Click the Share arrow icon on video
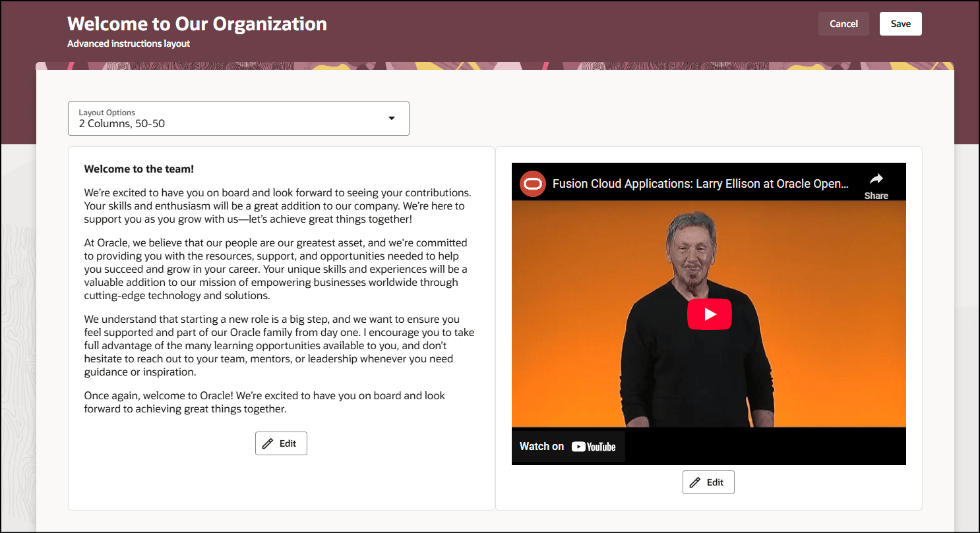This screenshot has width=980, height=533. click(876, 179)
